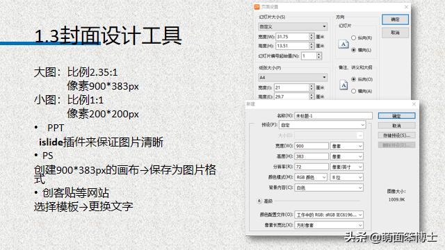Image resolution: width=445 pixels, height=250 pixels.
Task: Close the Photoshop New (新建) dialog
Action: tap(414, 104)
